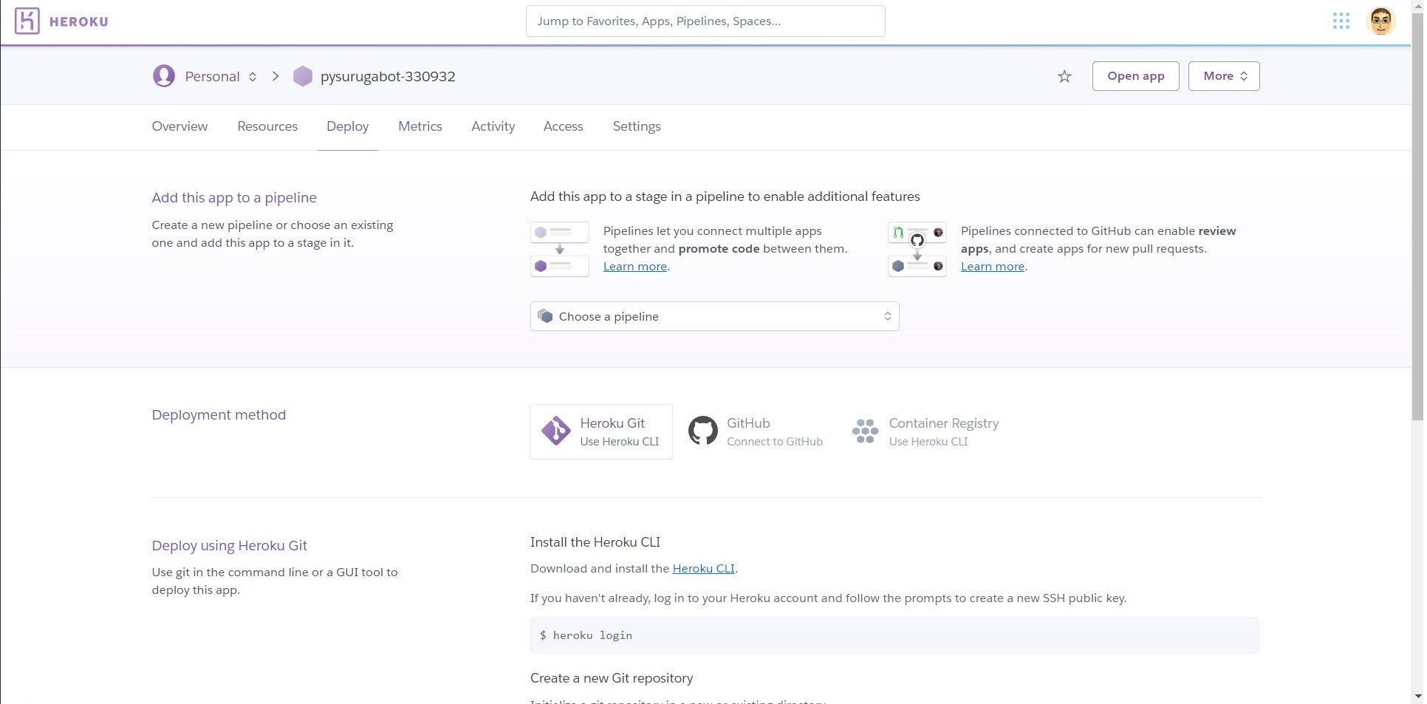
Task: Switch to the Resources tab
Action: pos(267,126)
